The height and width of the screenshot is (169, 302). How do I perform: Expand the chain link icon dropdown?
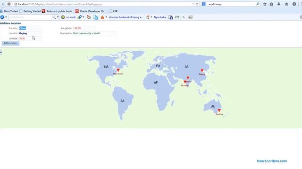[x=83, y=17]
